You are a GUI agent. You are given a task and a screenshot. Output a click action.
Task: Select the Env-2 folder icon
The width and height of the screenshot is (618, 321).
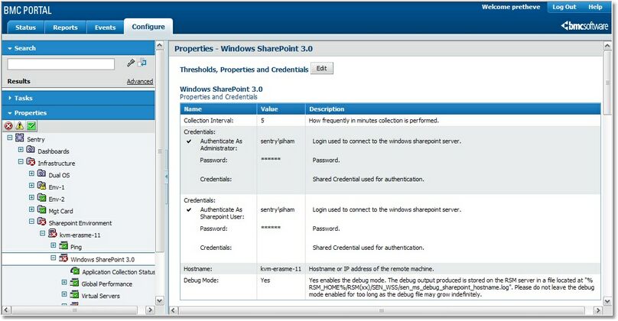pos(42,198)
